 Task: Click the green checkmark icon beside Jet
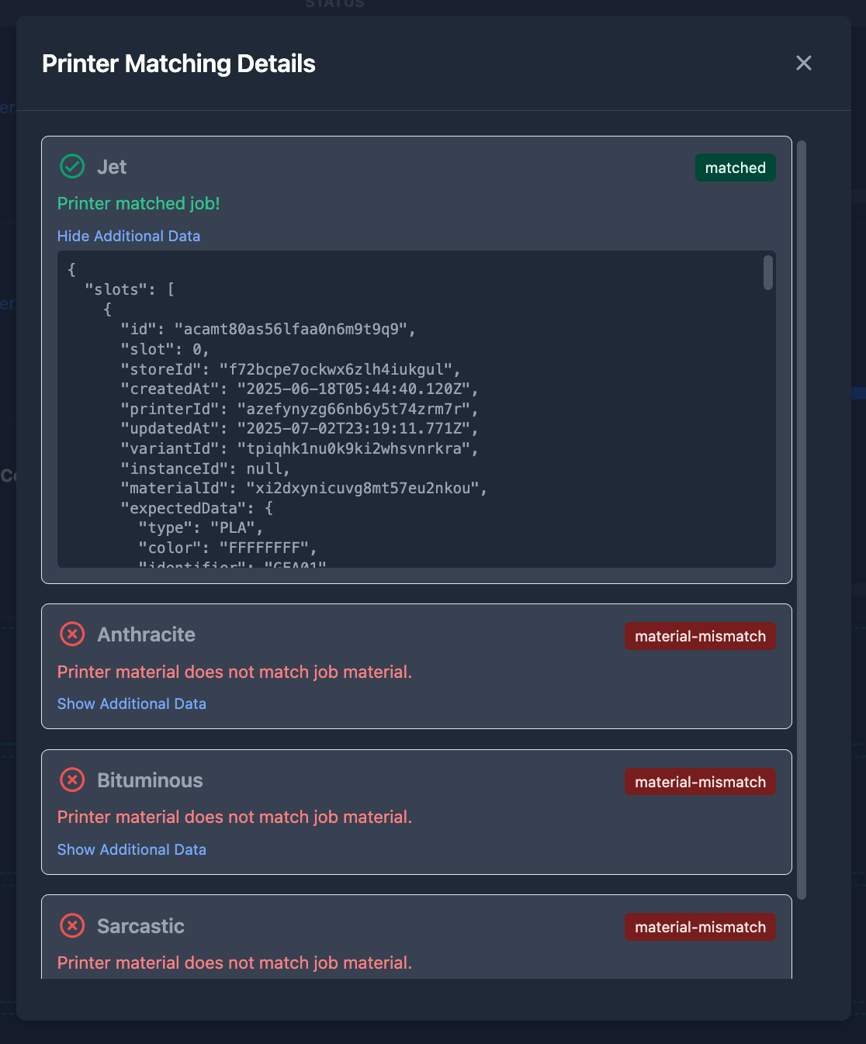click(x=72, y=167)
